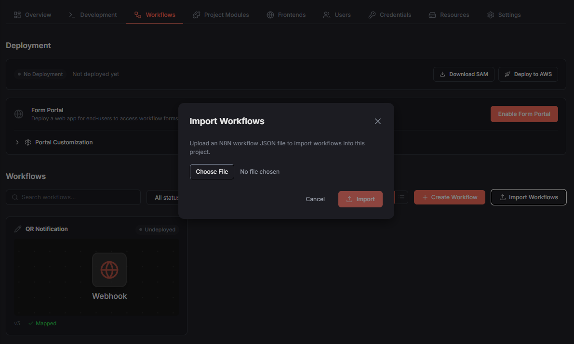Click Choose File to pick a JSON
Viewport: 574px width, 344px height.
pyautogui.click(x=212, y=172)
